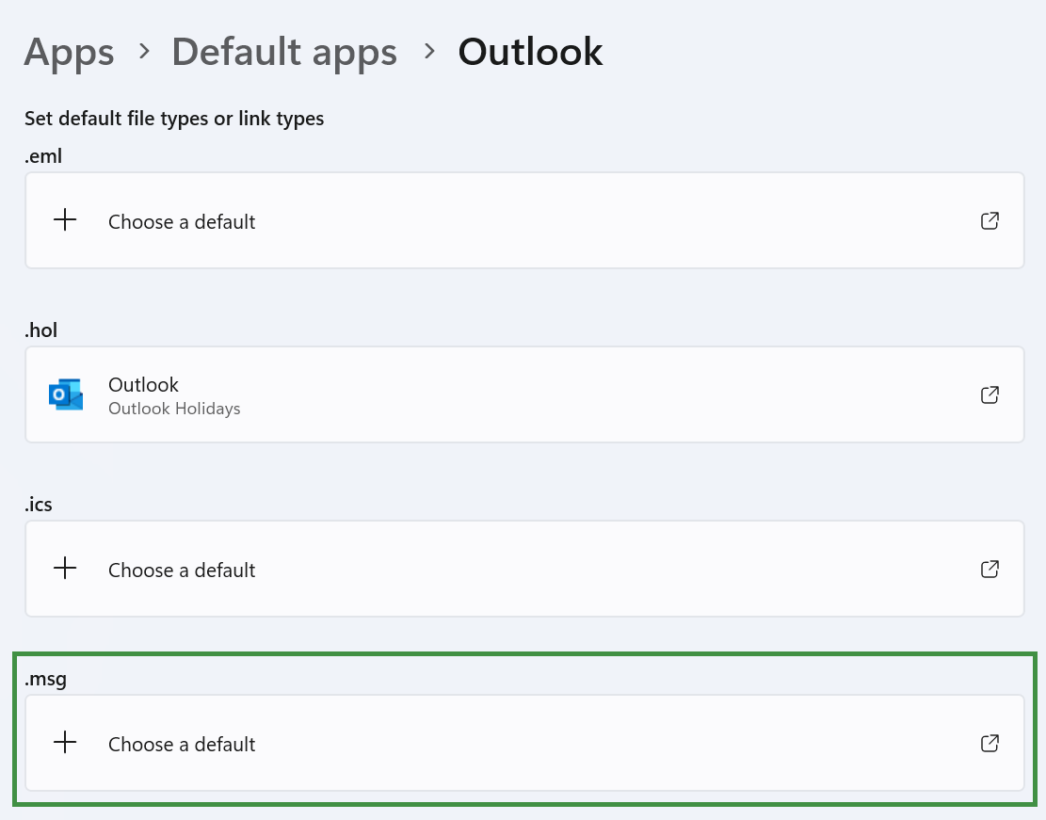Open the external link icon for .eml
This screenshot has height=820, width=1046.
pyautogui.click(x=990, y=221)
